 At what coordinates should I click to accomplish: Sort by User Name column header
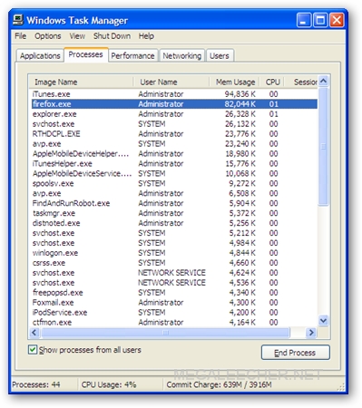point(171,82)
